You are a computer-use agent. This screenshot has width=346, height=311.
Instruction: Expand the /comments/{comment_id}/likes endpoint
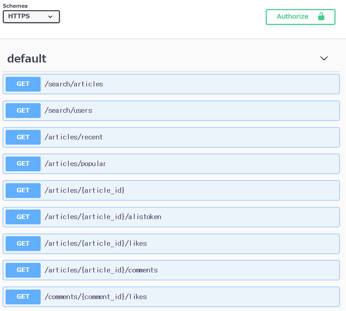click(x=96, y=297)
